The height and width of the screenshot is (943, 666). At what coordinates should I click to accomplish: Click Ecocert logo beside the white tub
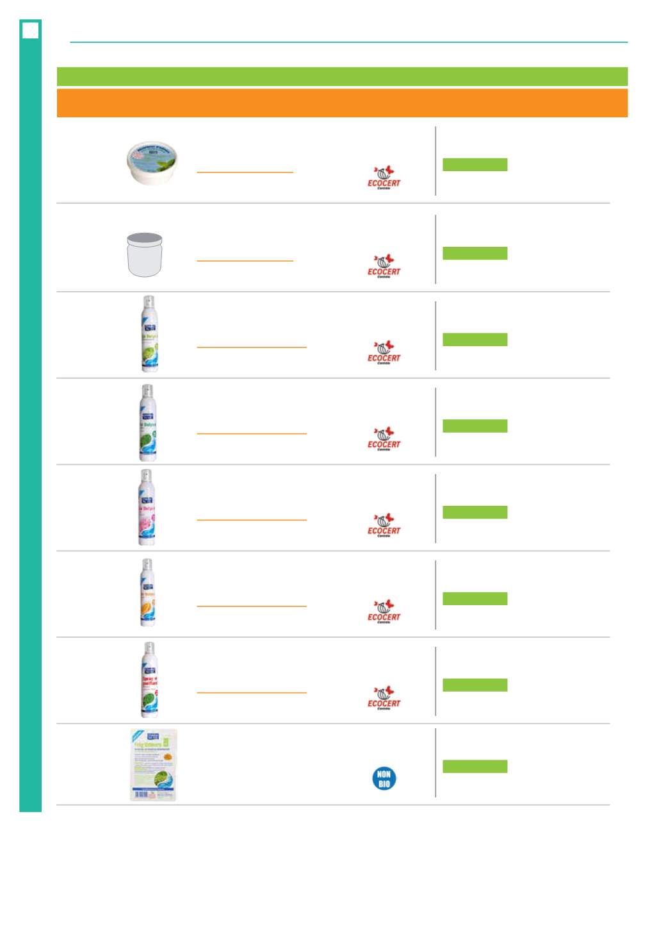384,177
